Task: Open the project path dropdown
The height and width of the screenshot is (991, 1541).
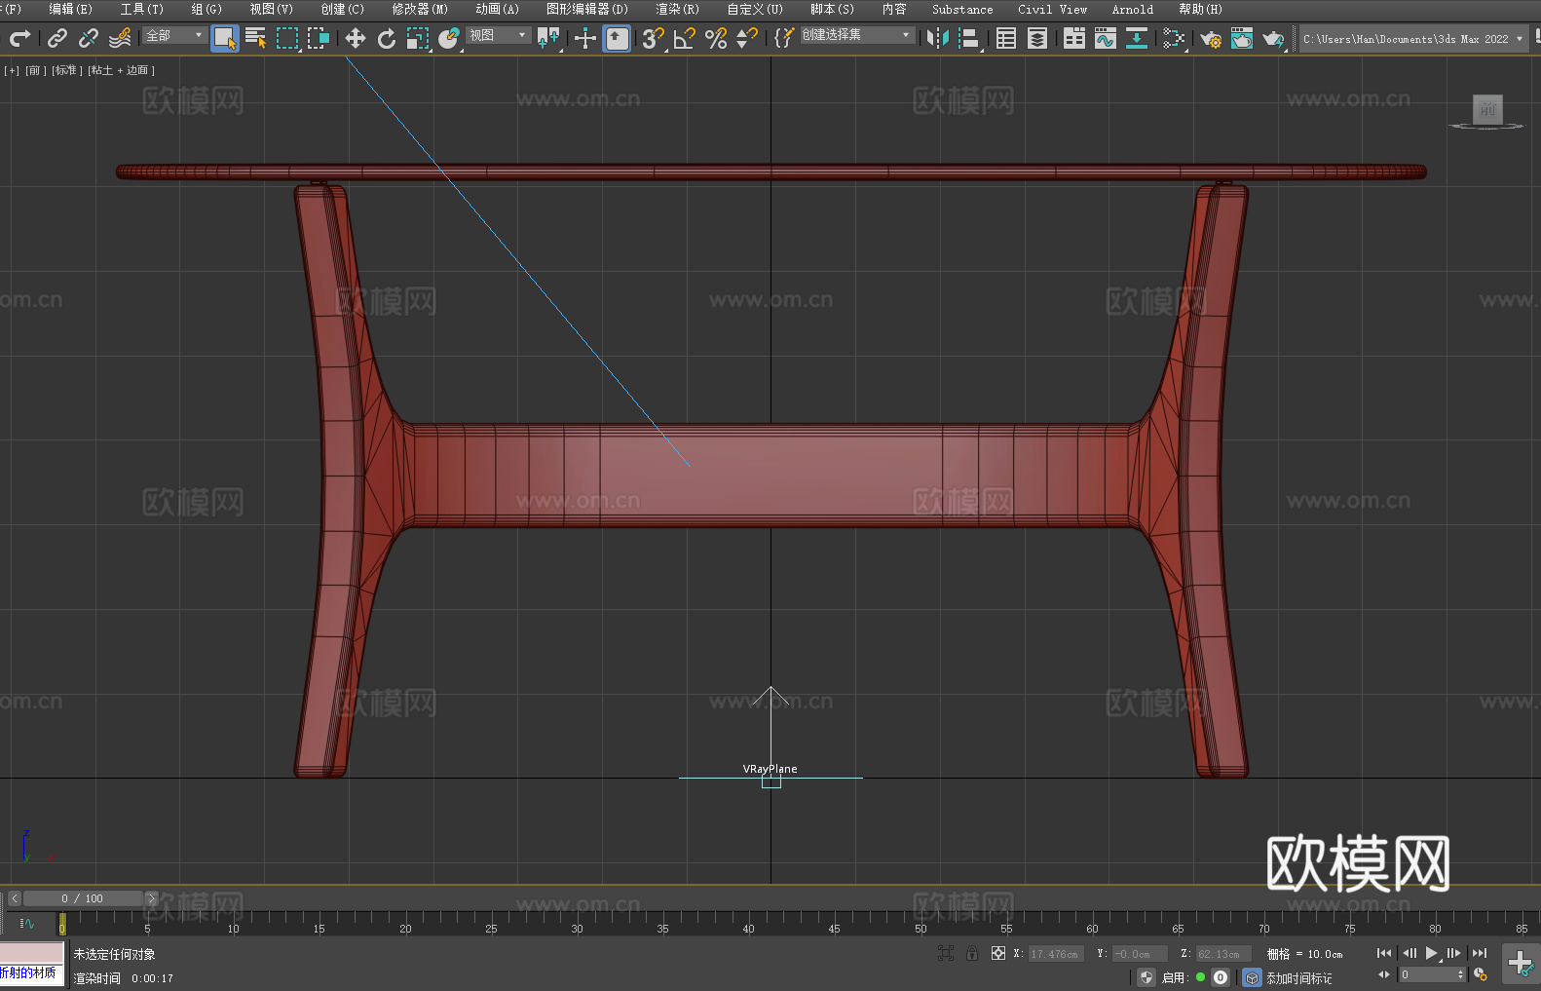Action: tap(1413, 39)
